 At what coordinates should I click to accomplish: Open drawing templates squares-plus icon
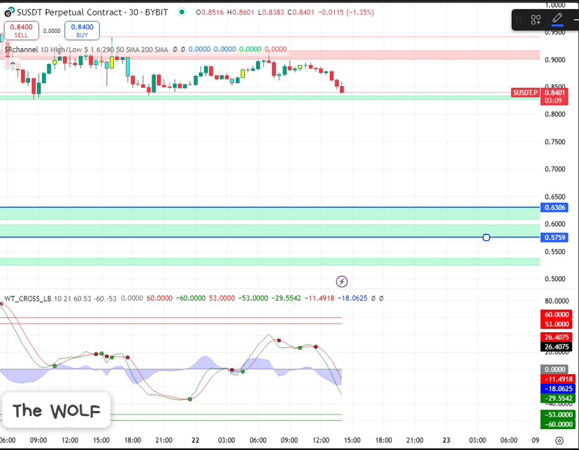pos(536,20)
